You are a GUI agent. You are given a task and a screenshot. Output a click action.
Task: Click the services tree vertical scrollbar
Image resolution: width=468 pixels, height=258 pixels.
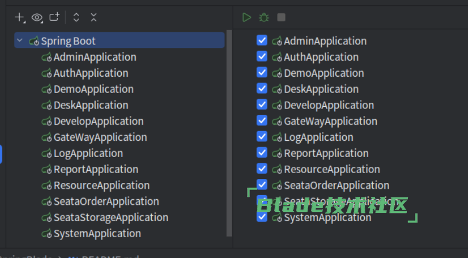click(229, 133)
